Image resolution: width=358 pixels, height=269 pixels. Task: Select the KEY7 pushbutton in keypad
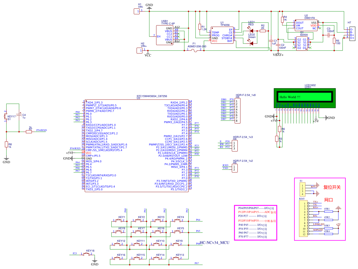138,232
